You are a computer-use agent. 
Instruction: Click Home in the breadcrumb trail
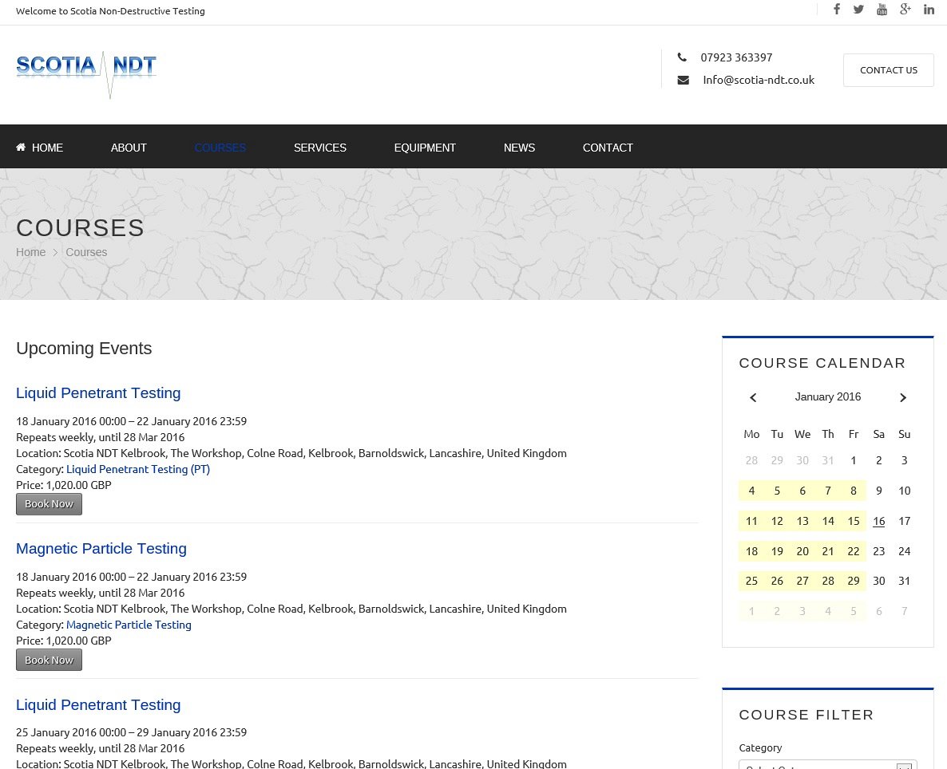[30, 252]
